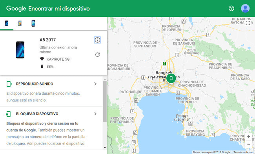
Task: Click the scrollbar up arrow in the side panel
Action: click(x=105, y=79)
